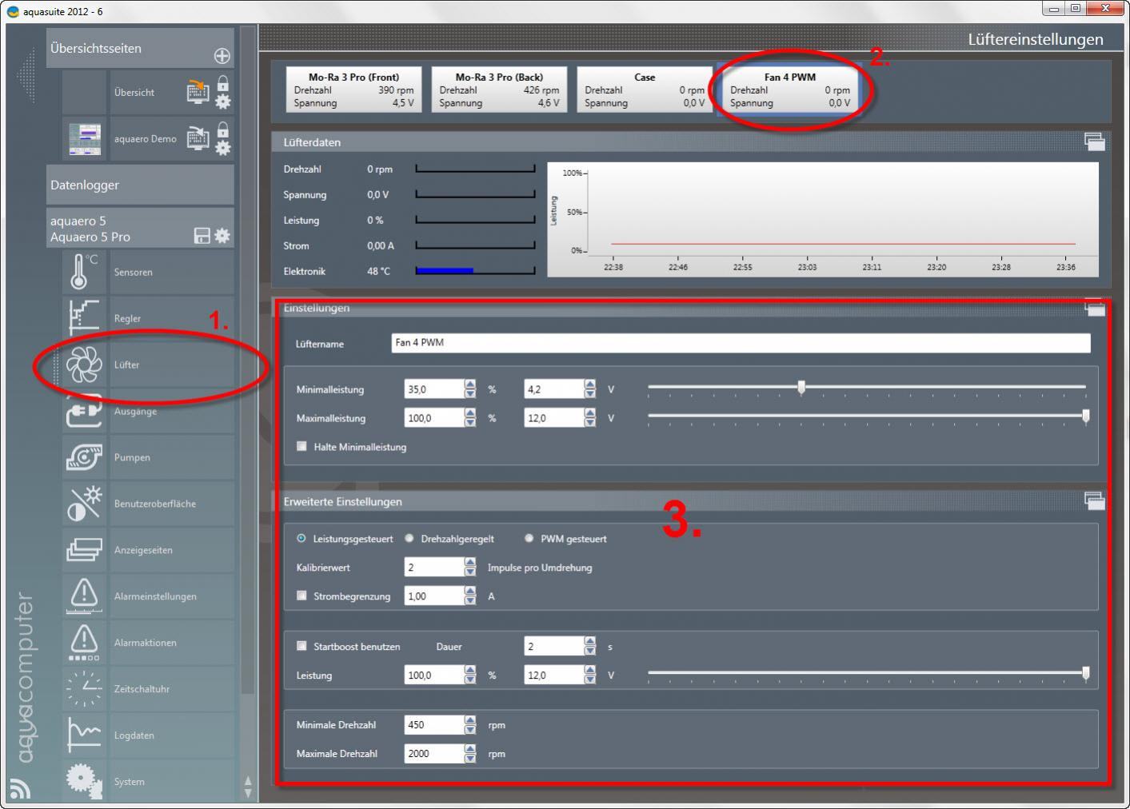Increase the Maximalleistung volt value
1130x809 pixels.
coord(590,413)
